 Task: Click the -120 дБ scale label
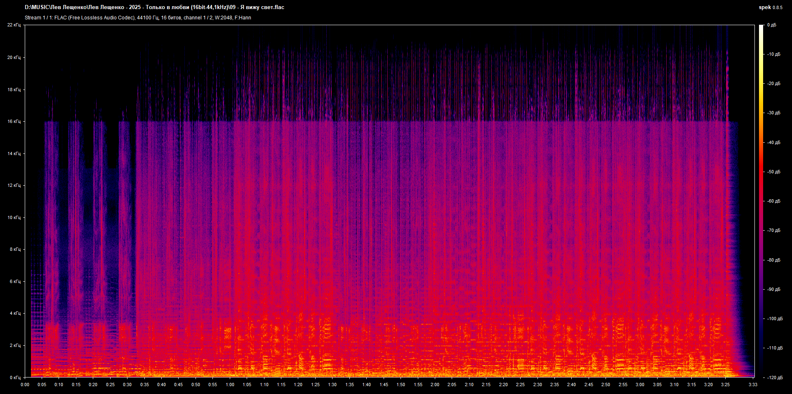[774, 377]
